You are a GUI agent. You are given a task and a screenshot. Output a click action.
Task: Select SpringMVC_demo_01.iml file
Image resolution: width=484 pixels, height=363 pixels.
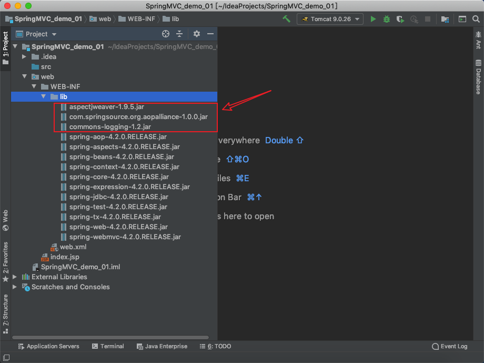click(80, 267)
